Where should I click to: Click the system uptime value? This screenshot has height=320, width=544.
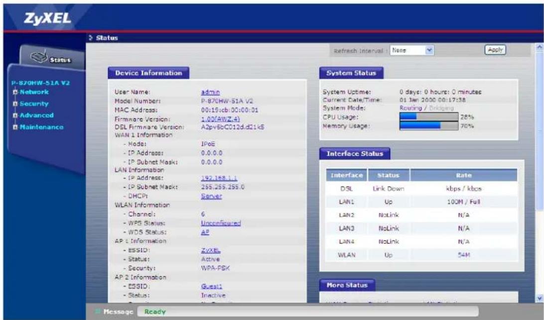440,92
